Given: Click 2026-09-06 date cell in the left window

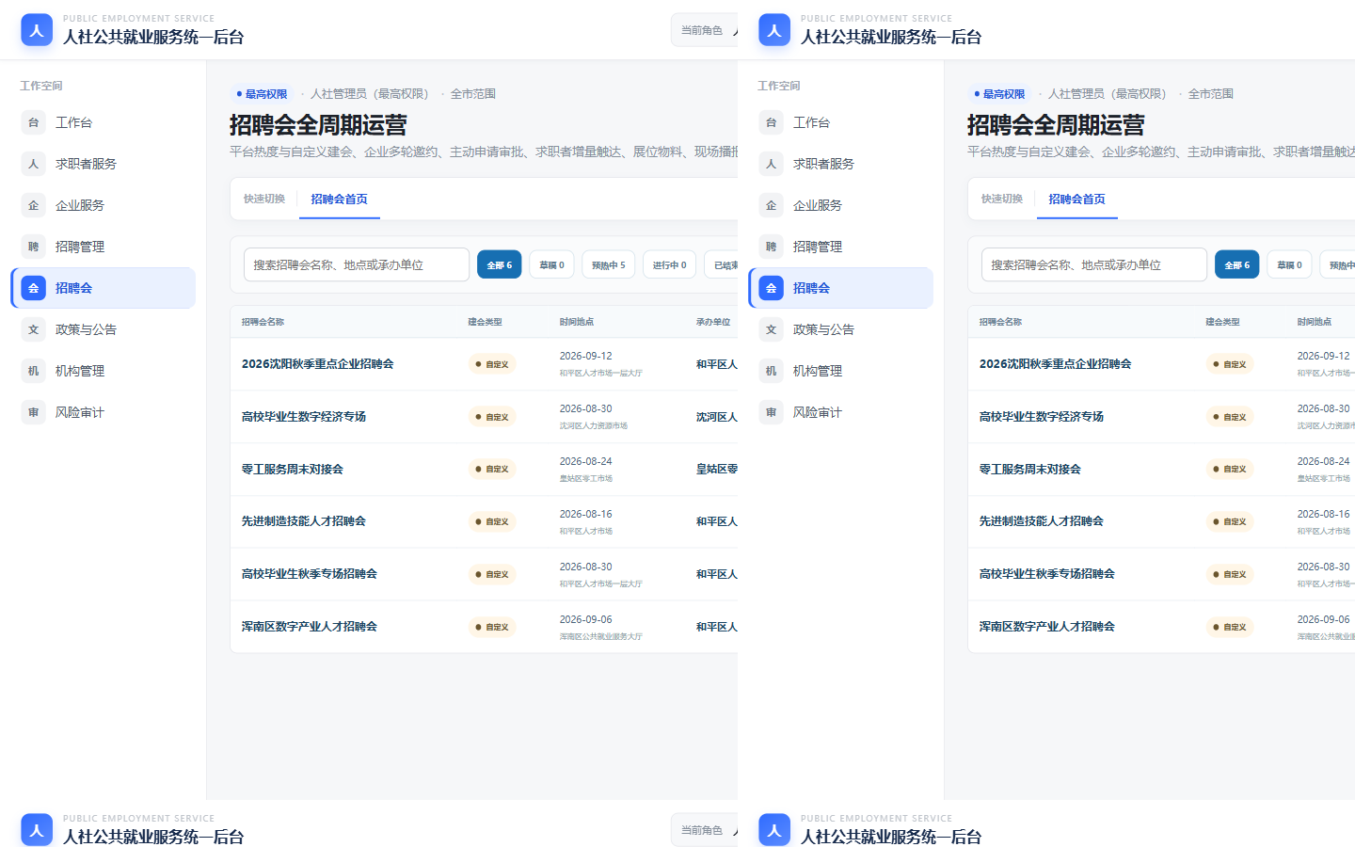Looking at the screenshot, I should point(585,620).
